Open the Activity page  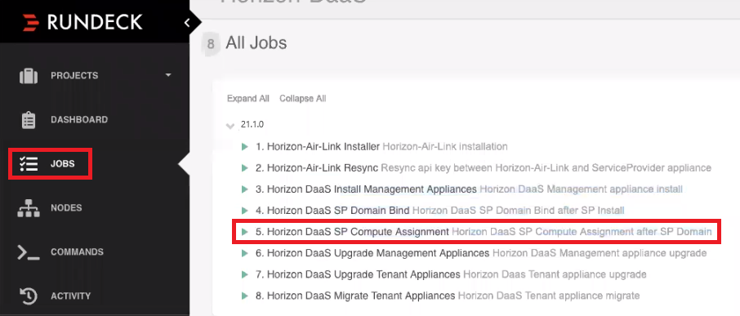coord(71,296)
